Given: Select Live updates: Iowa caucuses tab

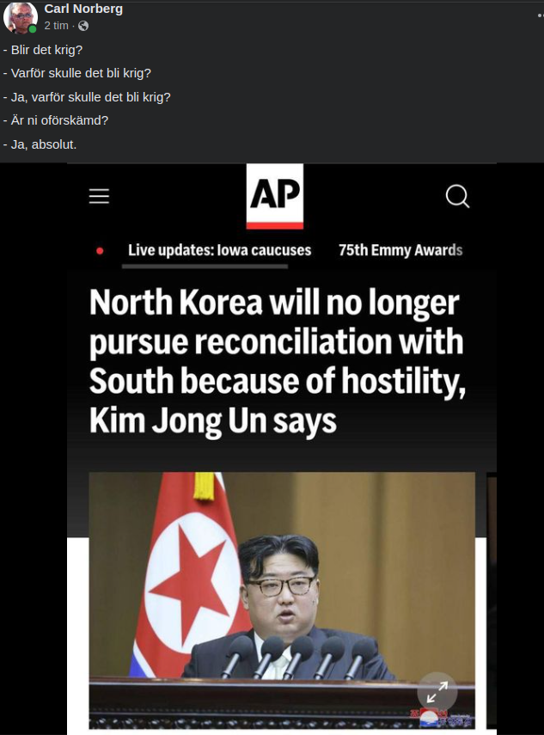Looking at the screenshot, I should click(220, 250).
